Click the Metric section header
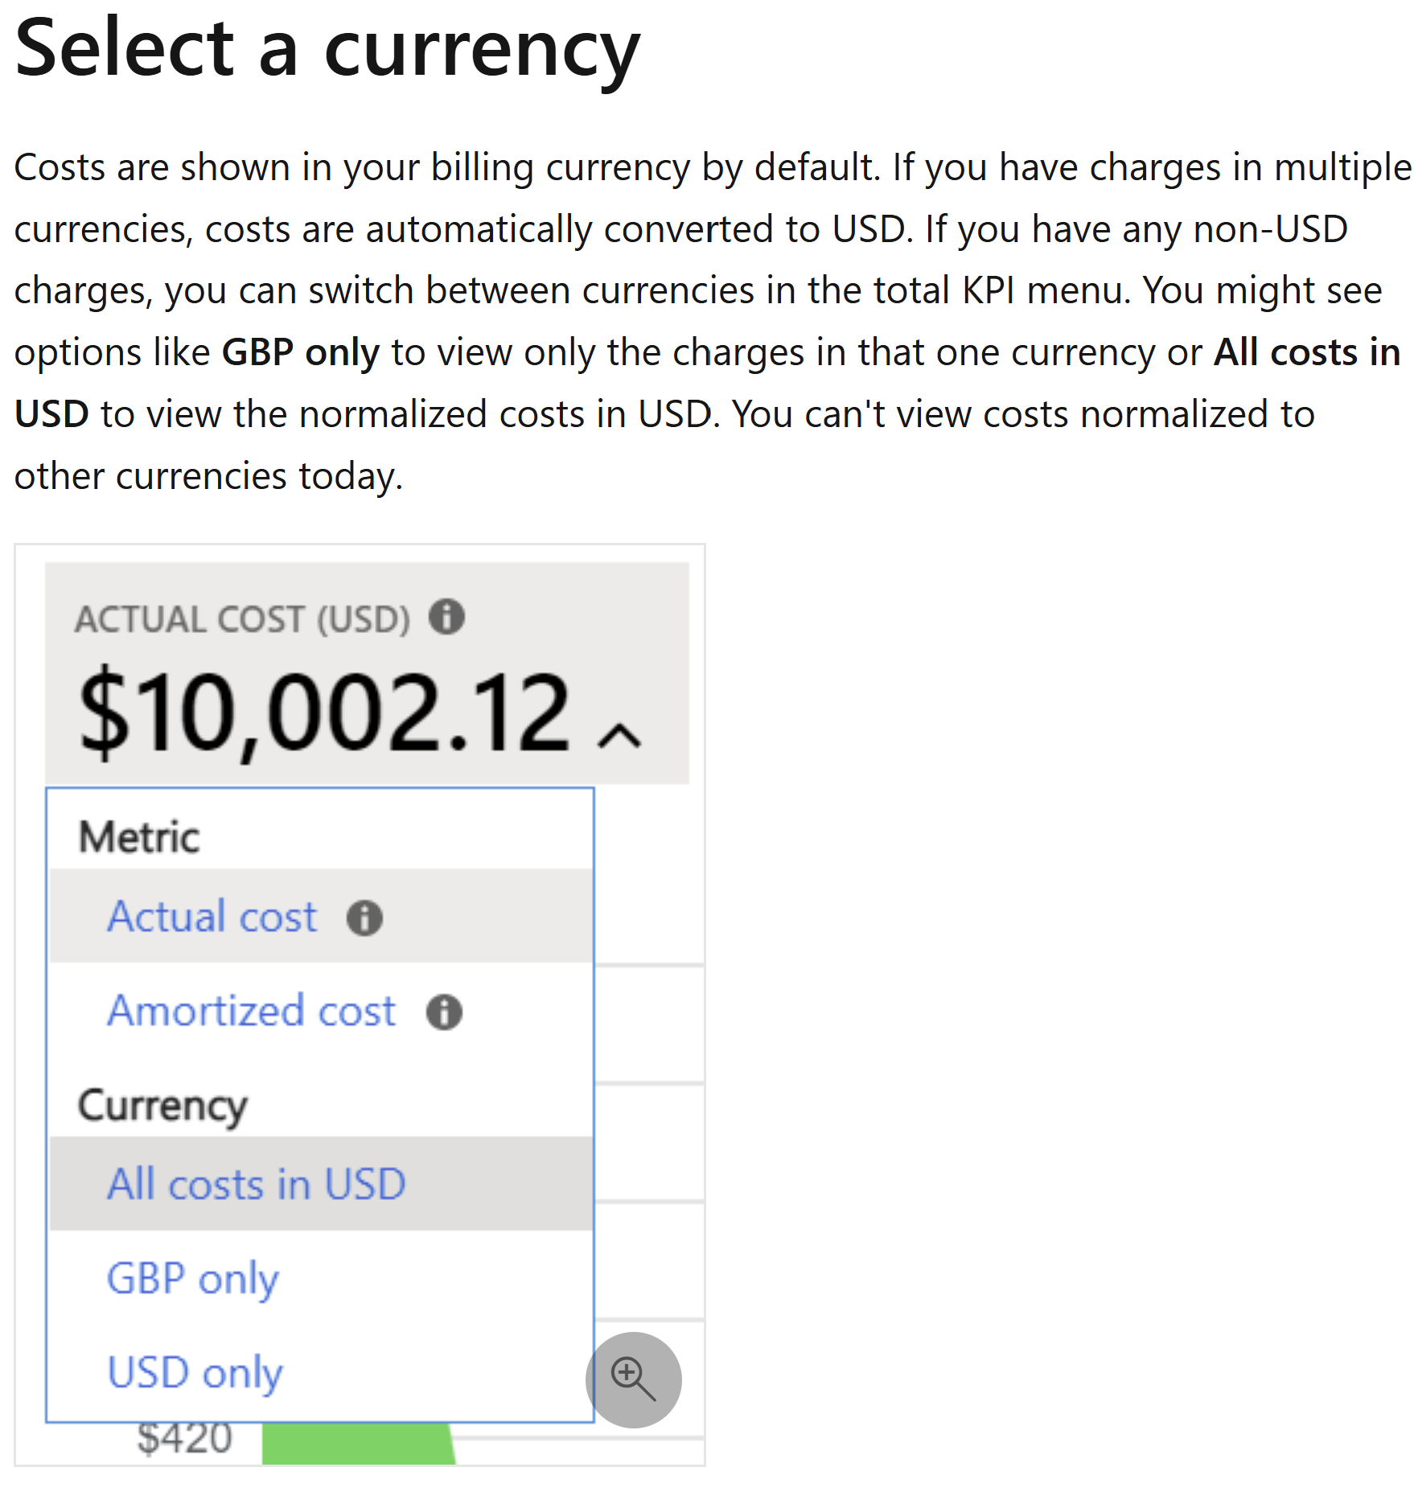Screen dimensions: 1414x1496 [x=139, y=836]
